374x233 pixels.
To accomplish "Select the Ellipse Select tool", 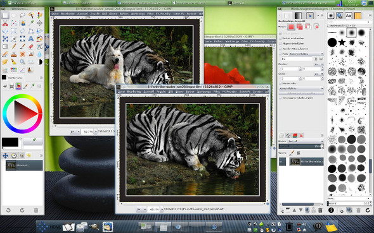I will click(14, 16).
